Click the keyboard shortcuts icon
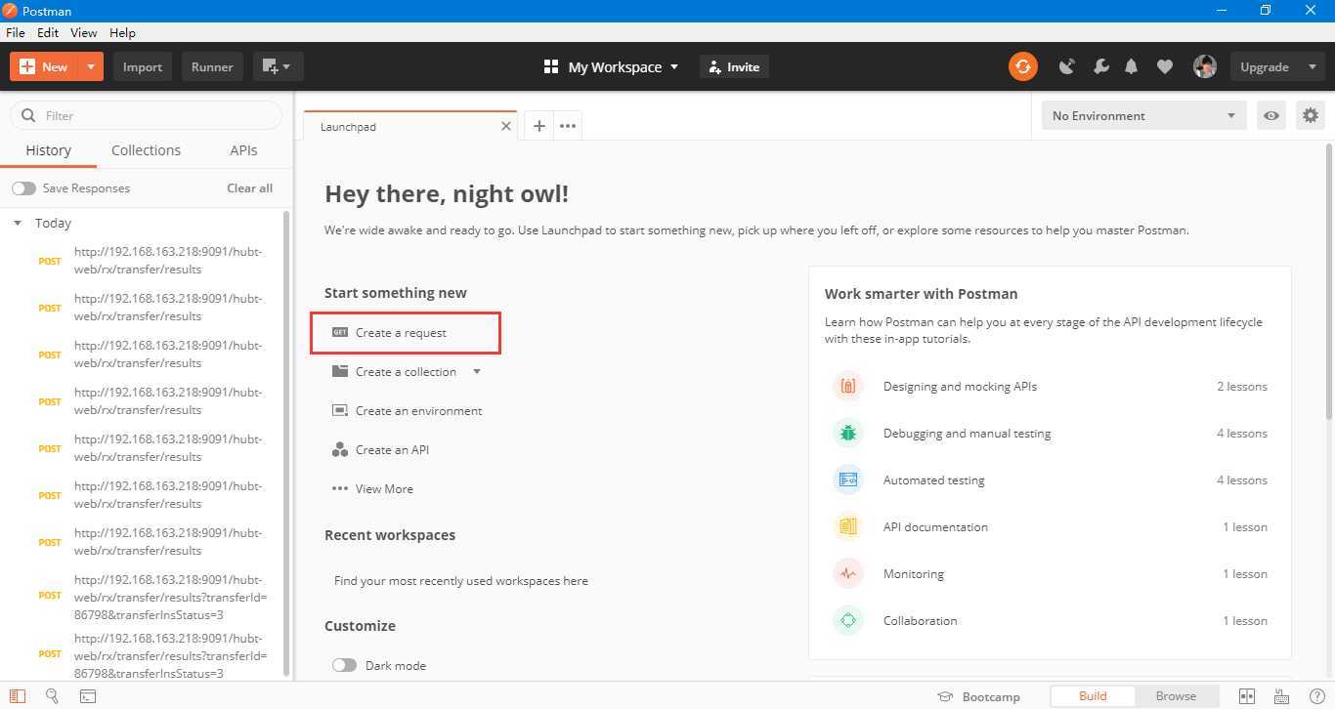Screen dimensions: 1335x709 click(x=1281, y=696)
